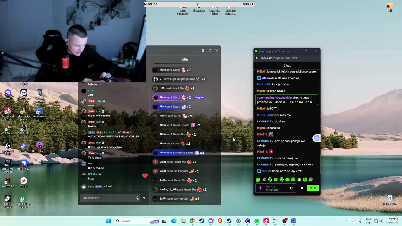
Task: Open the Kick chat emote picker smiley
Action: click(x=291, y=188)
